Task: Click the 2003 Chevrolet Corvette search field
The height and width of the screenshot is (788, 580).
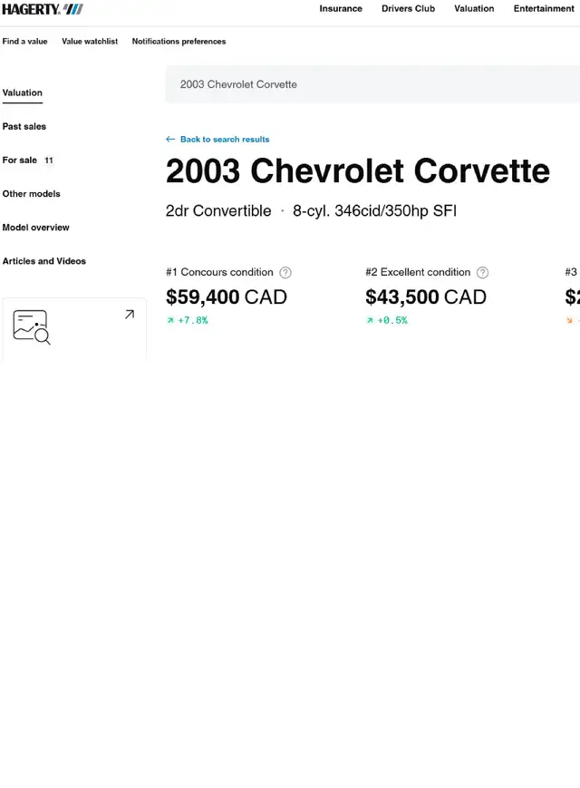Action: 372,84
